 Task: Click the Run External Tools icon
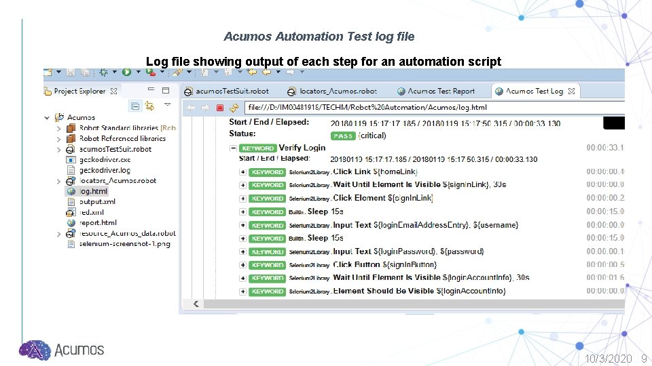150,73
